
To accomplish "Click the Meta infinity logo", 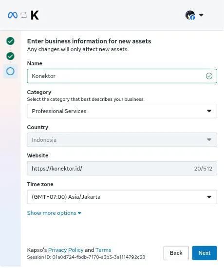I will click(13, 15).
